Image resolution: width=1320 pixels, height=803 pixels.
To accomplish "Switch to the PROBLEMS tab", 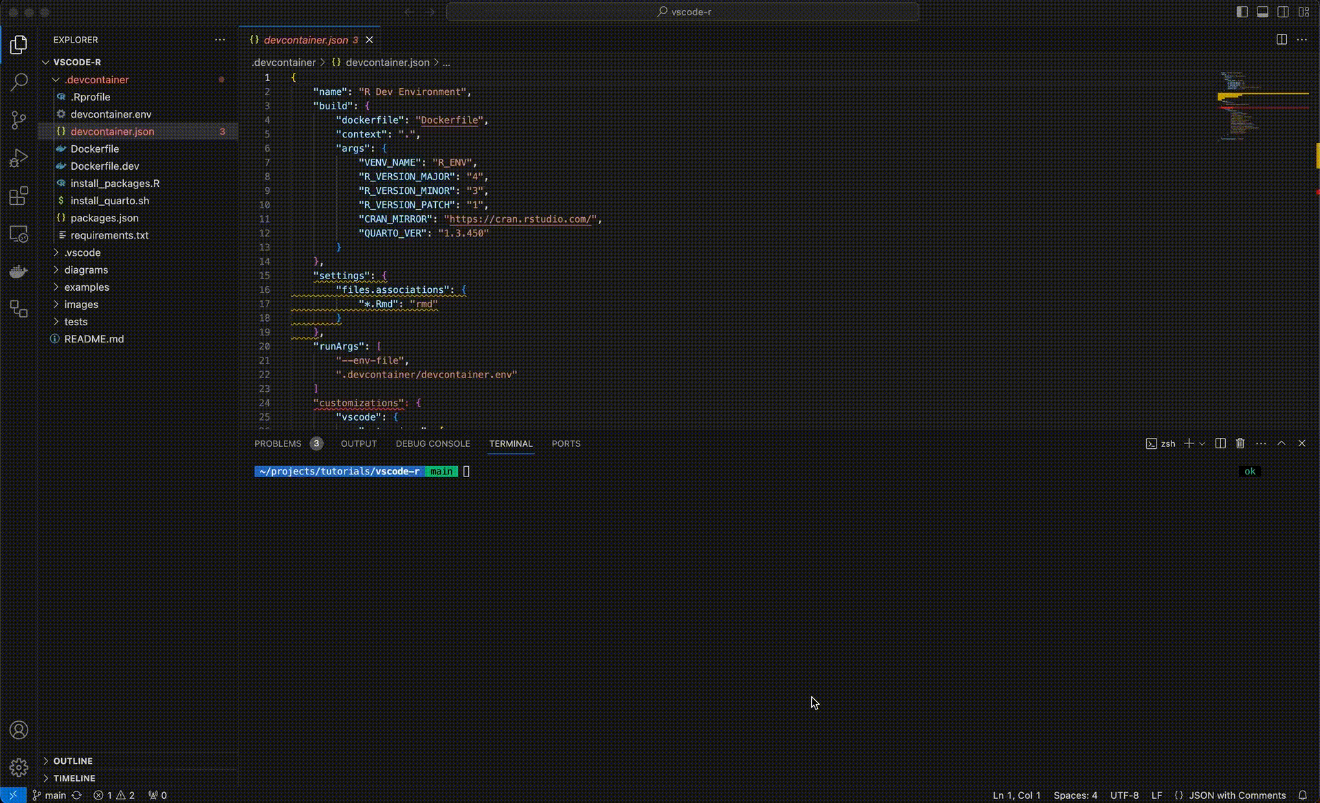I will click(x=278, y=443).
